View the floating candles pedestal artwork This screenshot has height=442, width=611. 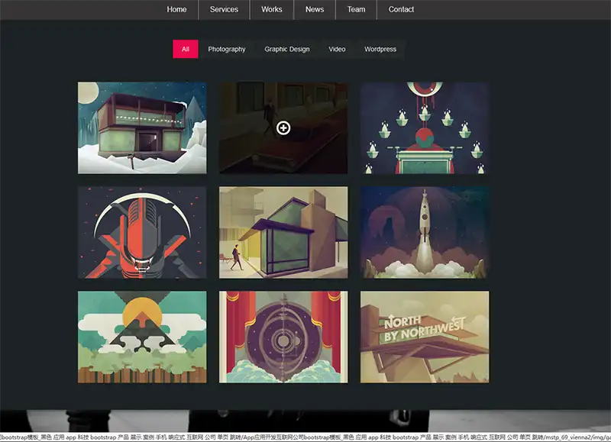pyautogui.click(x=425, y=128)
